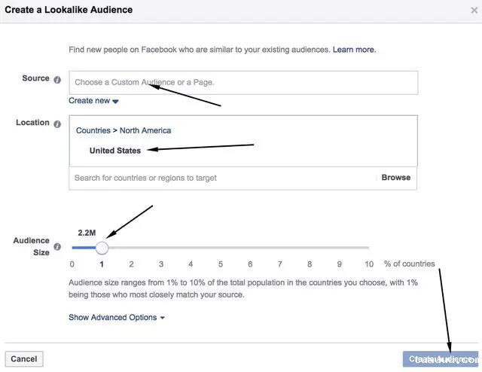Set slider to 8 percent mark
Screen dimensions: 482x372
310,248
